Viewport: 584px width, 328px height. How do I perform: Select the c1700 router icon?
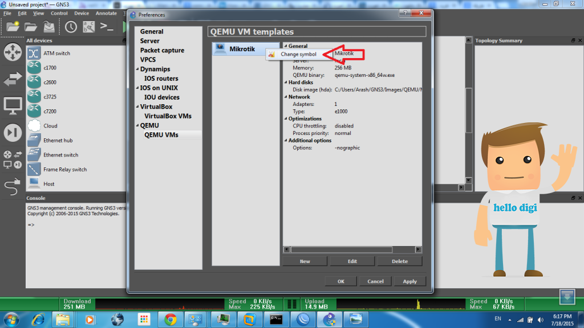(x=34, y=68)
